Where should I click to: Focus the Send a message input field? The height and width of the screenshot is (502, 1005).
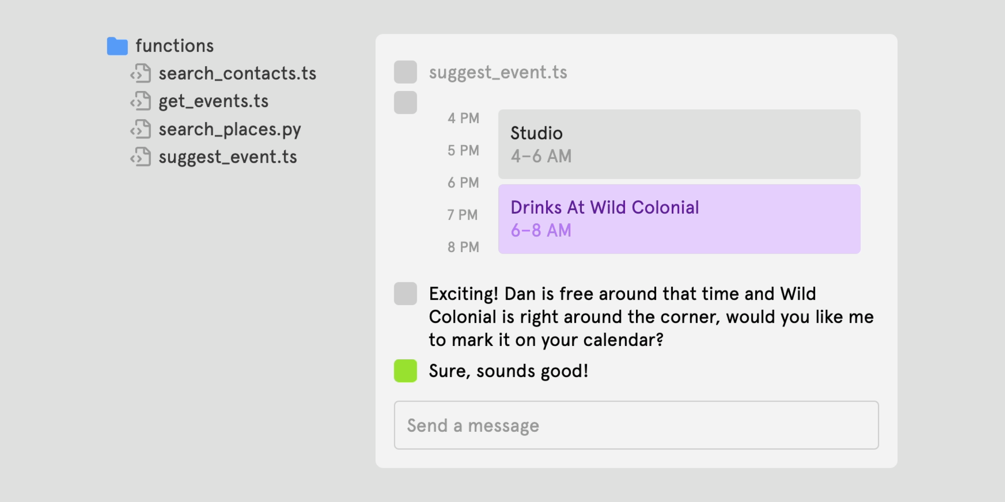tap(636, 425)
